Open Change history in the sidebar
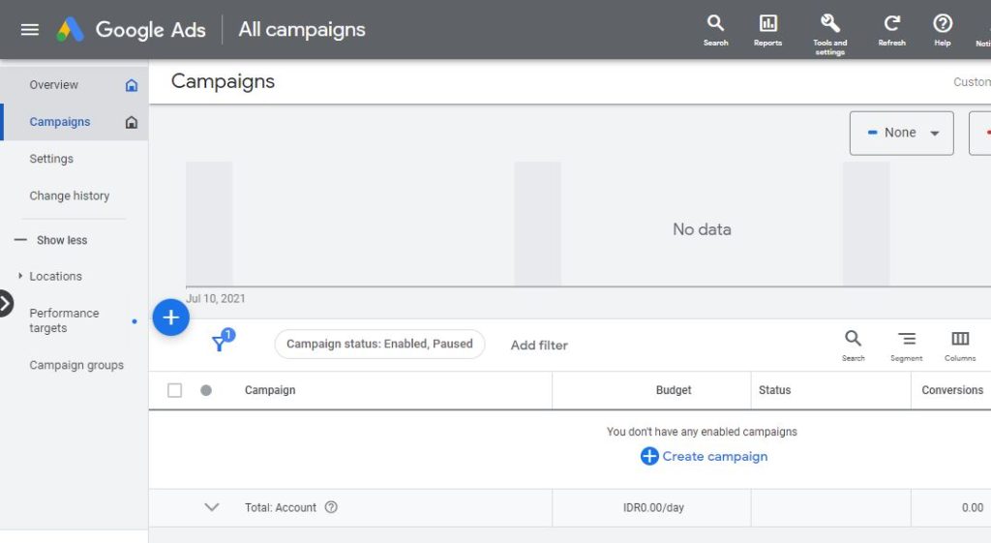 click(70, 196)
